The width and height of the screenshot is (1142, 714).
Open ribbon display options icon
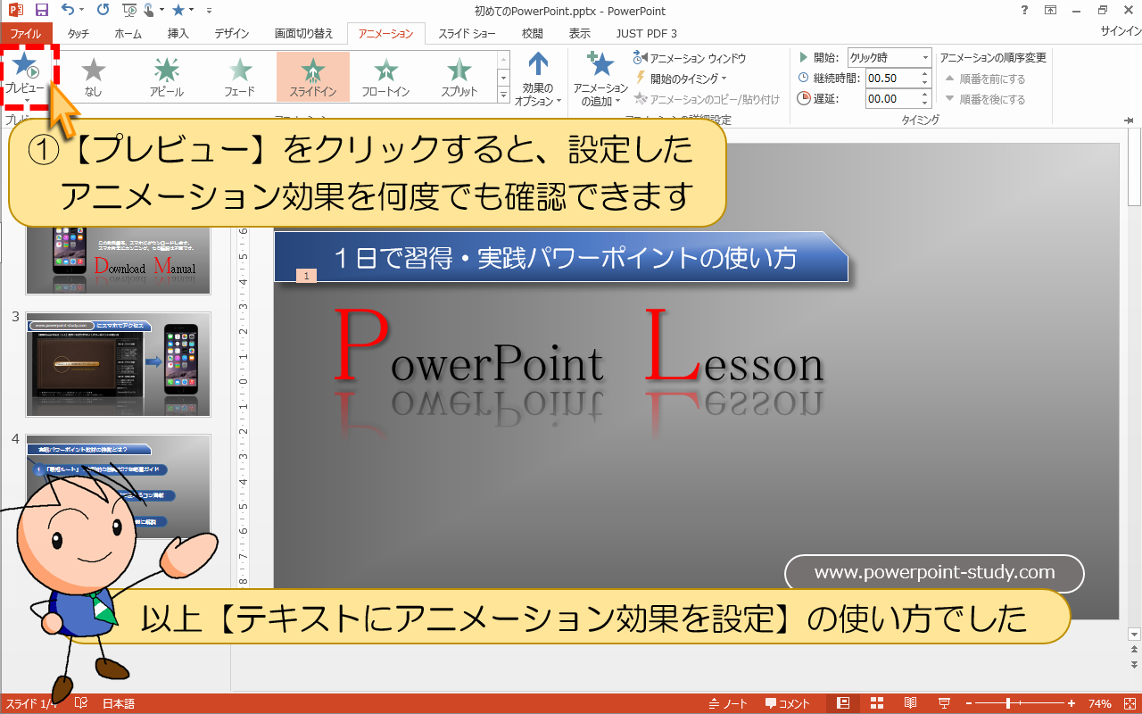tap(1051, 10)
